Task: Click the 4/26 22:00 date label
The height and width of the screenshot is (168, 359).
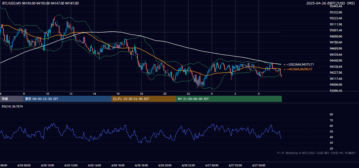Action: 188,165
